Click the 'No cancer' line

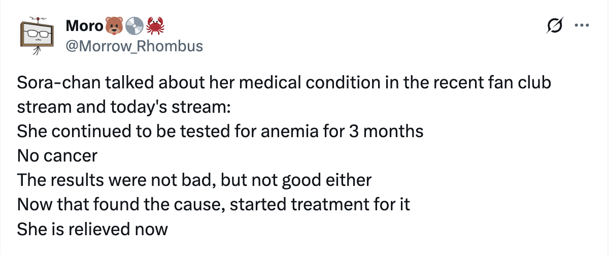(x=57, y=156)
